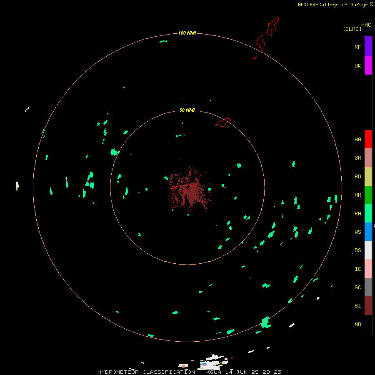Click the RA legend label
This screenshot has width=375, height=375.
(x=357, y=214)
